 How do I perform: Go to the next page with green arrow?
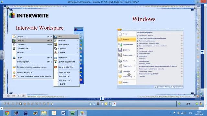pos(197,104)
